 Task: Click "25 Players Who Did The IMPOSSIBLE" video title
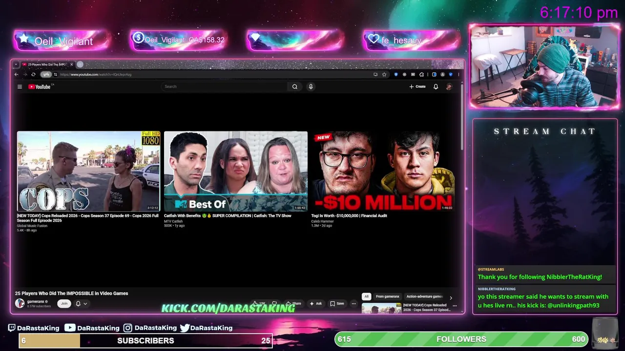click(x=71, y=293)
